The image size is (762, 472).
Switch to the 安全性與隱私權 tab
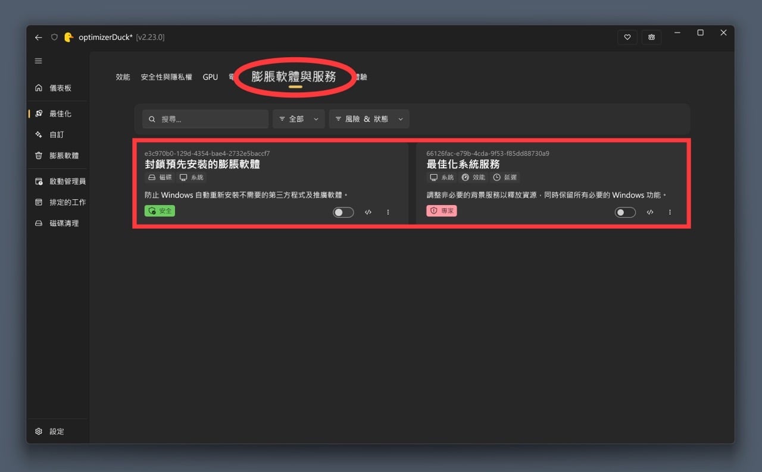[x=167, y=77]
